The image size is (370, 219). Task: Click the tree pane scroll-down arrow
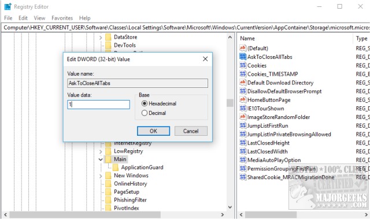pyautogui.click(x=230, y=207)
